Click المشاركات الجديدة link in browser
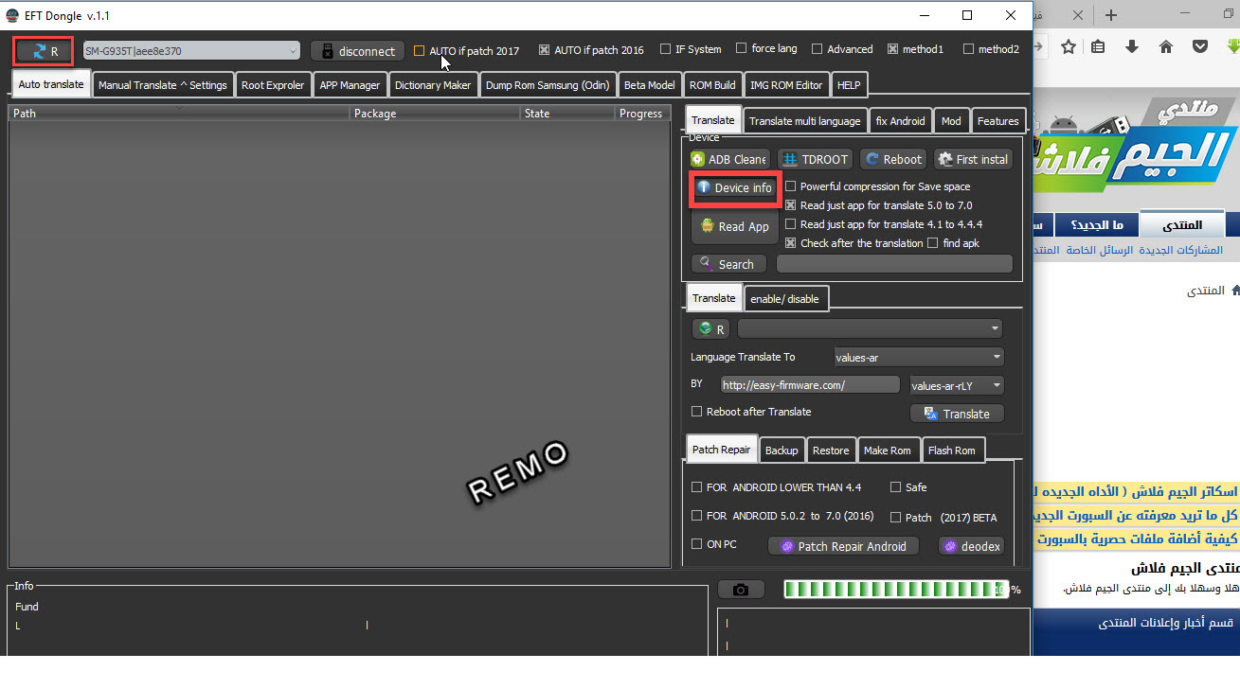Image resolution: width=1240 pixels, height=689 pixels. (x=1181, y=251)
